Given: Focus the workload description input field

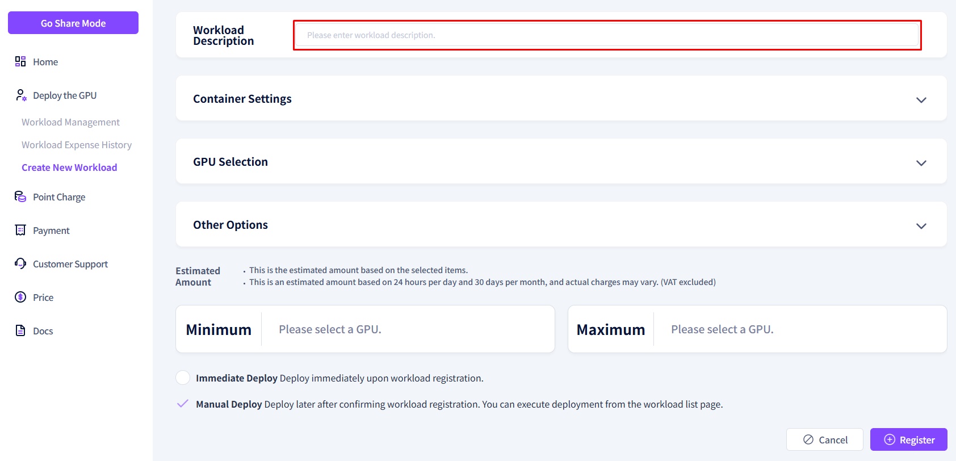Looking at the screenshot, I should pyautogui.click(x=606, y=35).
